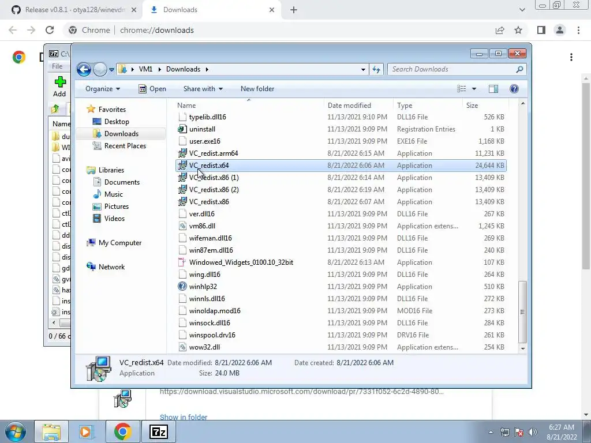Click the Add button in 7-Zip window
This screenshot has height=443, width=591.
click(x=59, y=87)
